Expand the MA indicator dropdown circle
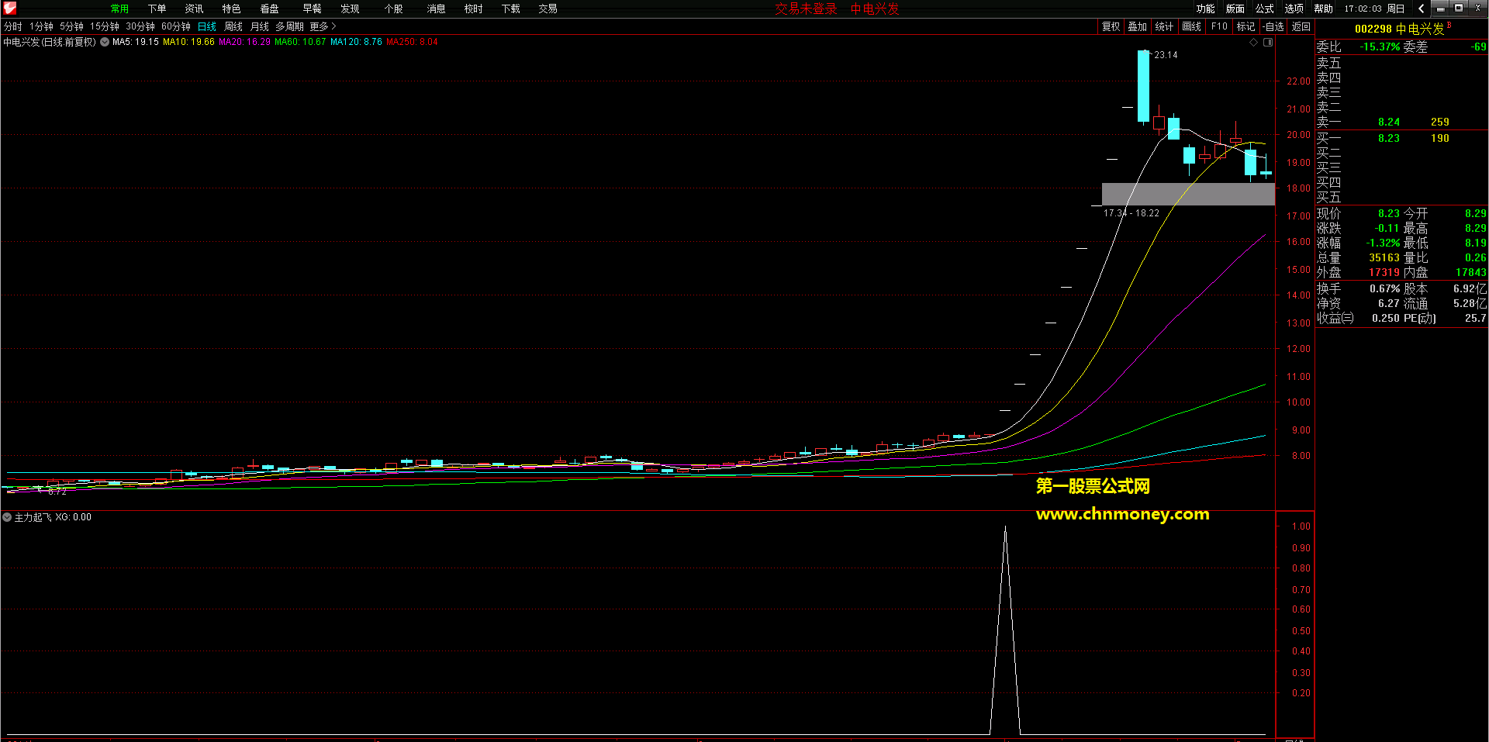The image size is (1489, 742). click(105, 42)
